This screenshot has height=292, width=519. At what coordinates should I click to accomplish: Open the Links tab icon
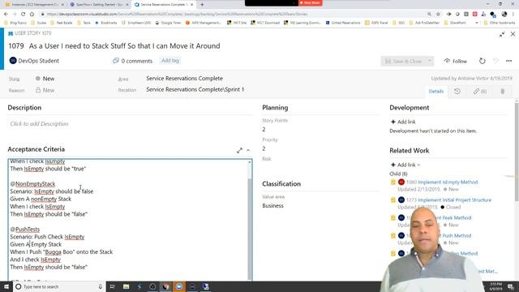[x=479, y=92]
